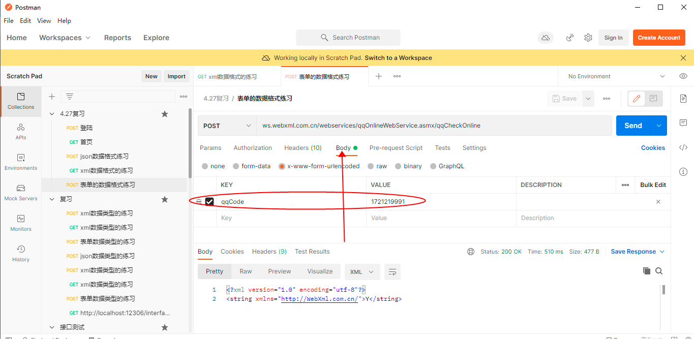Star the 接口测试 collection

[x=165, y=327]
